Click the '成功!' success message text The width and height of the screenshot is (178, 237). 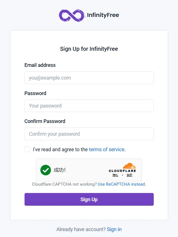[60, 170]
